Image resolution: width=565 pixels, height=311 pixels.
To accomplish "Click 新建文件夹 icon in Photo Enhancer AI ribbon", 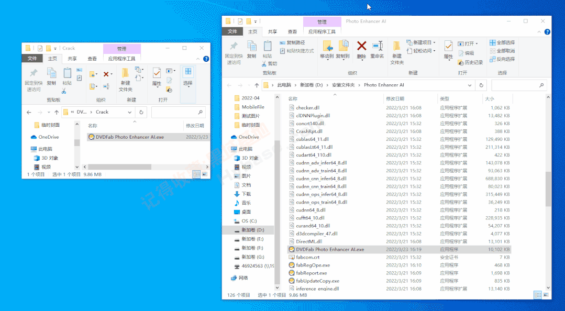I will pos(397,46).
